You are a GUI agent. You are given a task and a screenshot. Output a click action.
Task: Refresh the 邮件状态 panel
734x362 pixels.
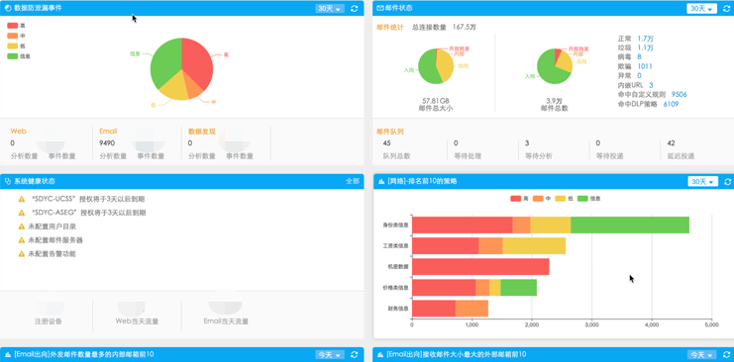(727, 9)
